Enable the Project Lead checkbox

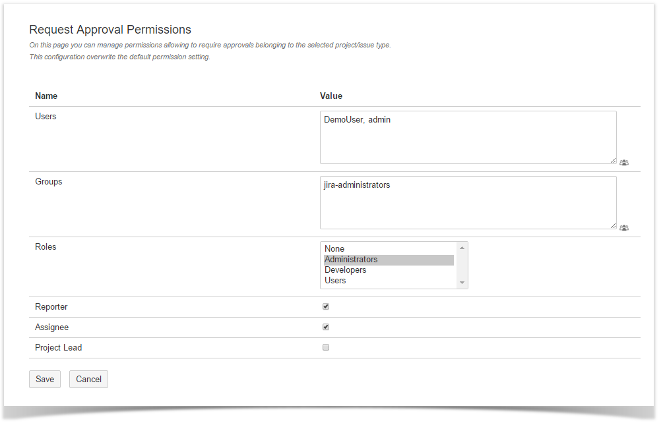(x=326, y=347)
